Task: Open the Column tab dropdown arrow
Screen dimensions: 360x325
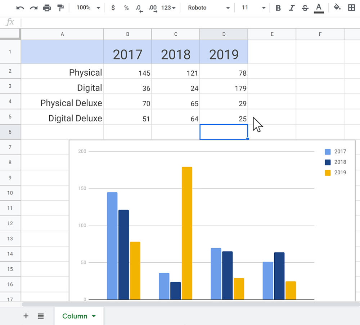Action: 94,316
